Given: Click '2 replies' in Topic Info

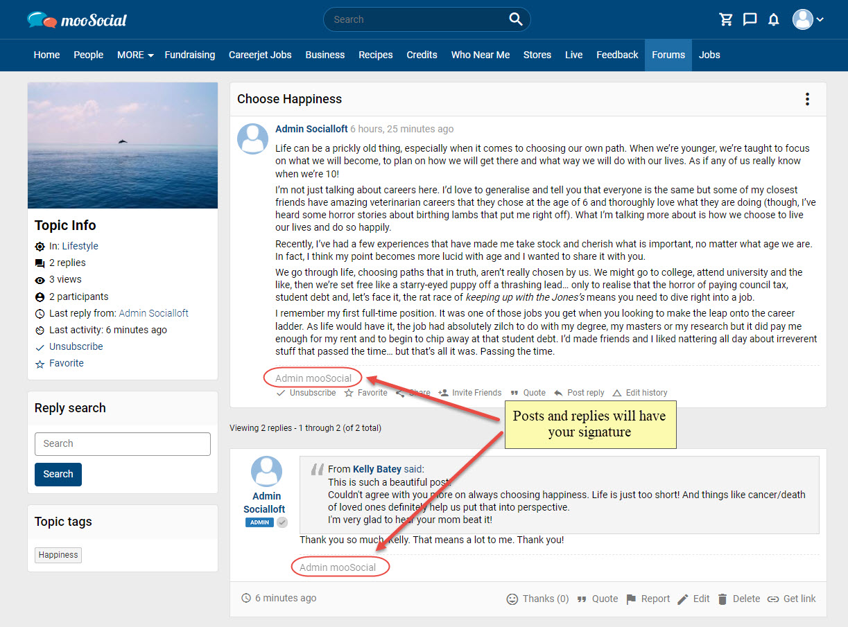Looking at the screenshot, I should (67, 263).
